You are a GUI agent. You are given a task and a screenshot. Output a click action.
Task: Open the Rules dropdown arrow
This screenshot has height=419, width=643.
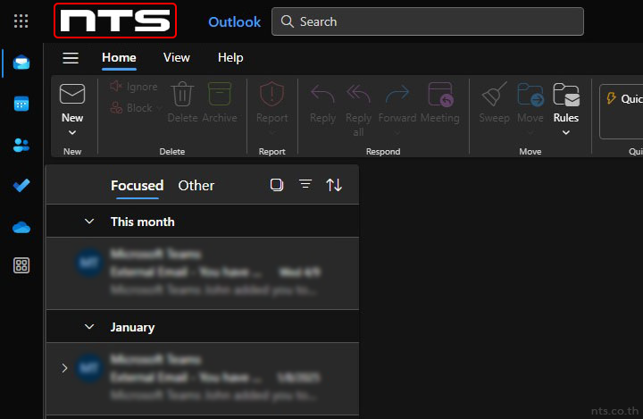click(x=566, y=132)
